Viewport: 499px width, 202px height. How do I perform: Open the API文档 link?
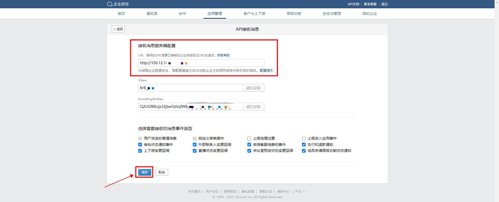click(353, 4)
